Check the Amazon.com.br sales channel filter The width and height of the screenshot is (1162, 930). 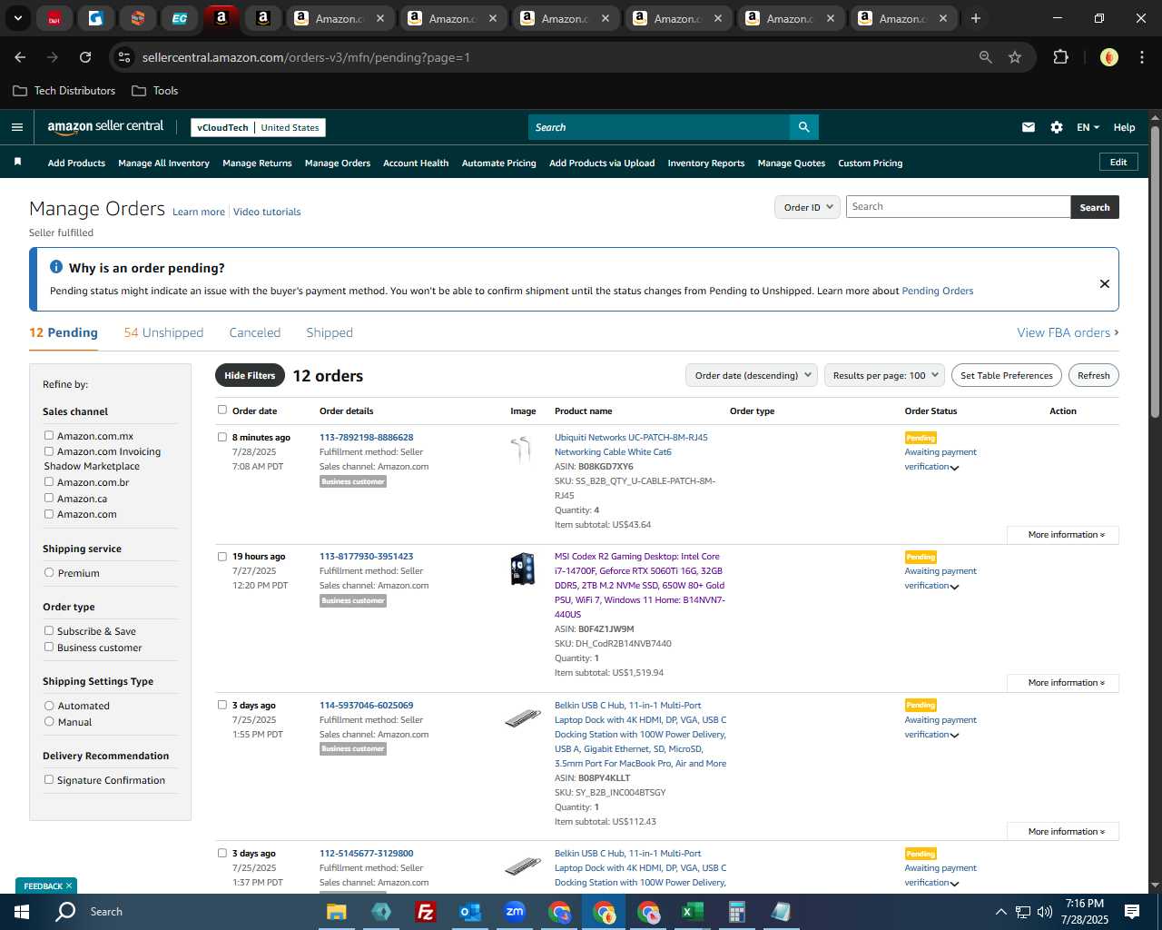click(x=49, y=482)
